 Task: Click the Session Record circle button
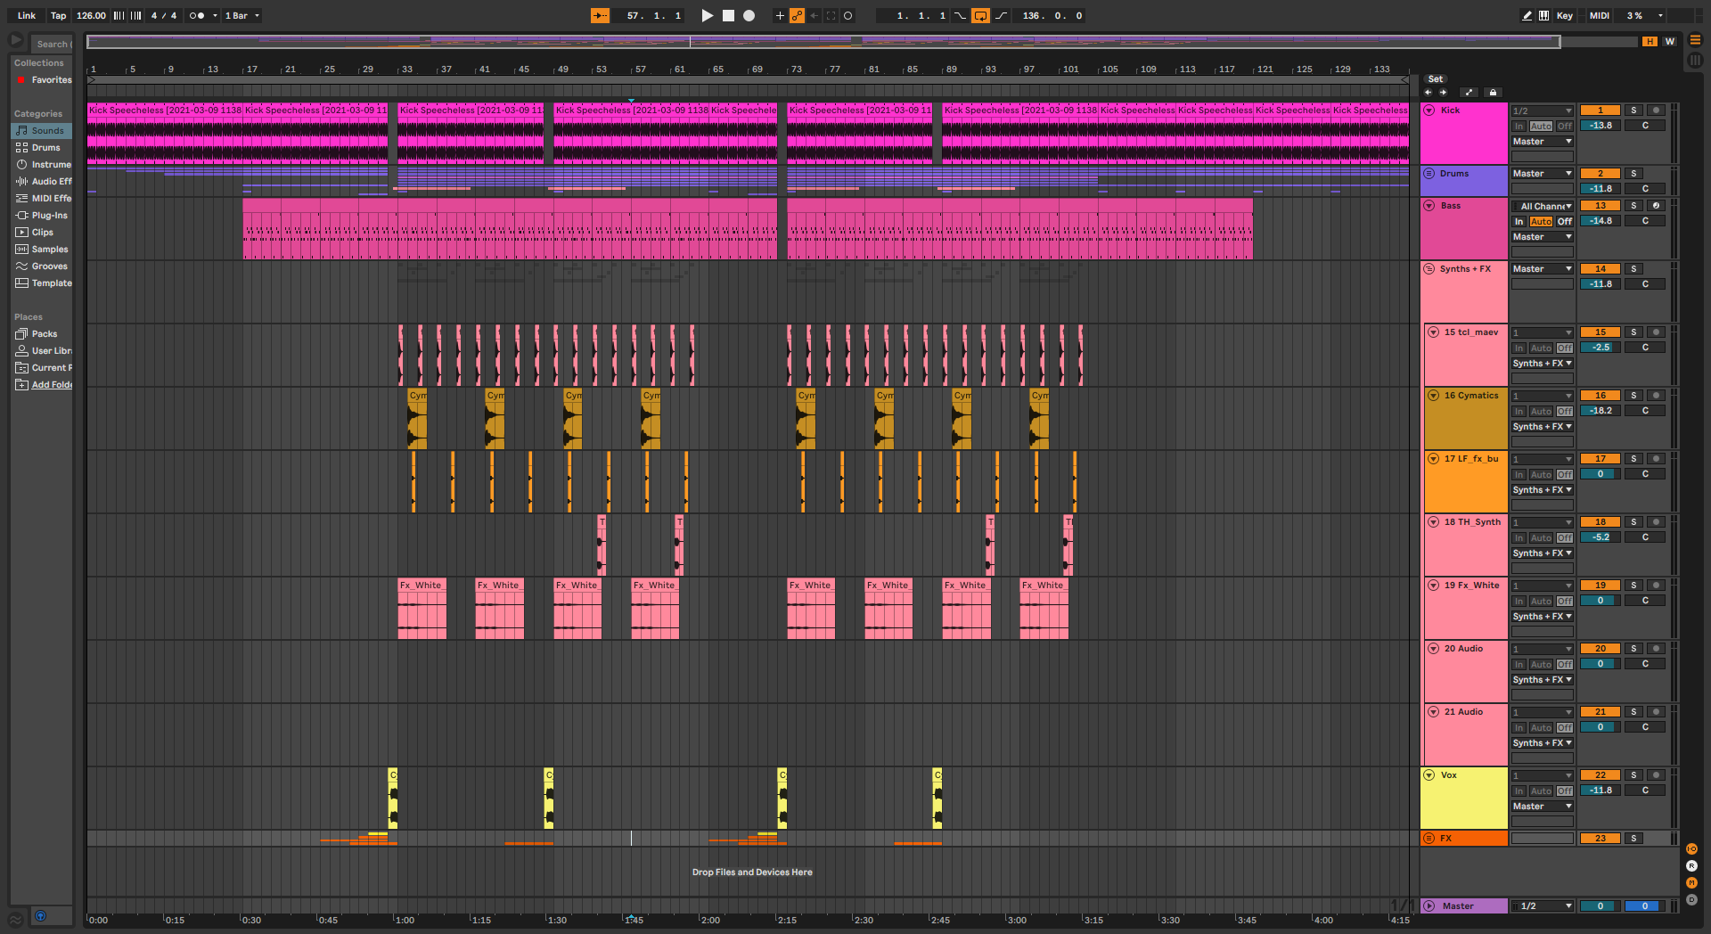pos(848,15)
